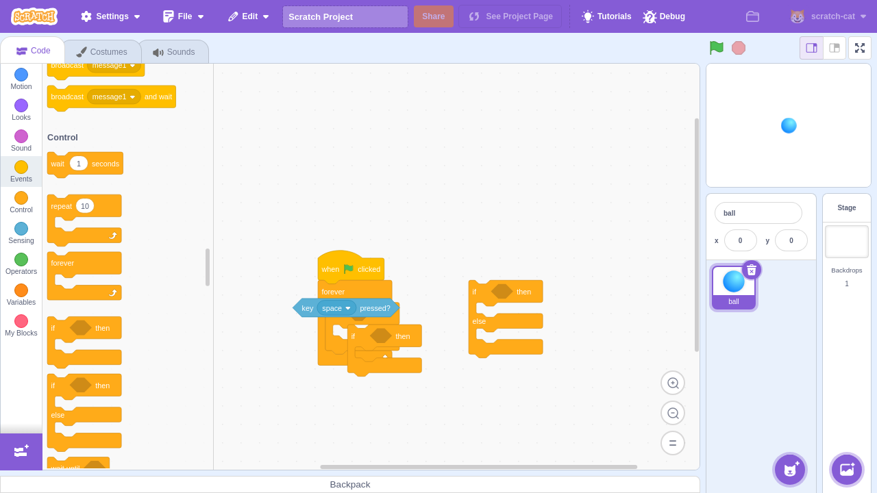Click the 'if then else' palette block
This screenshot has height=493, width=877.
click(x=84, y=412)
